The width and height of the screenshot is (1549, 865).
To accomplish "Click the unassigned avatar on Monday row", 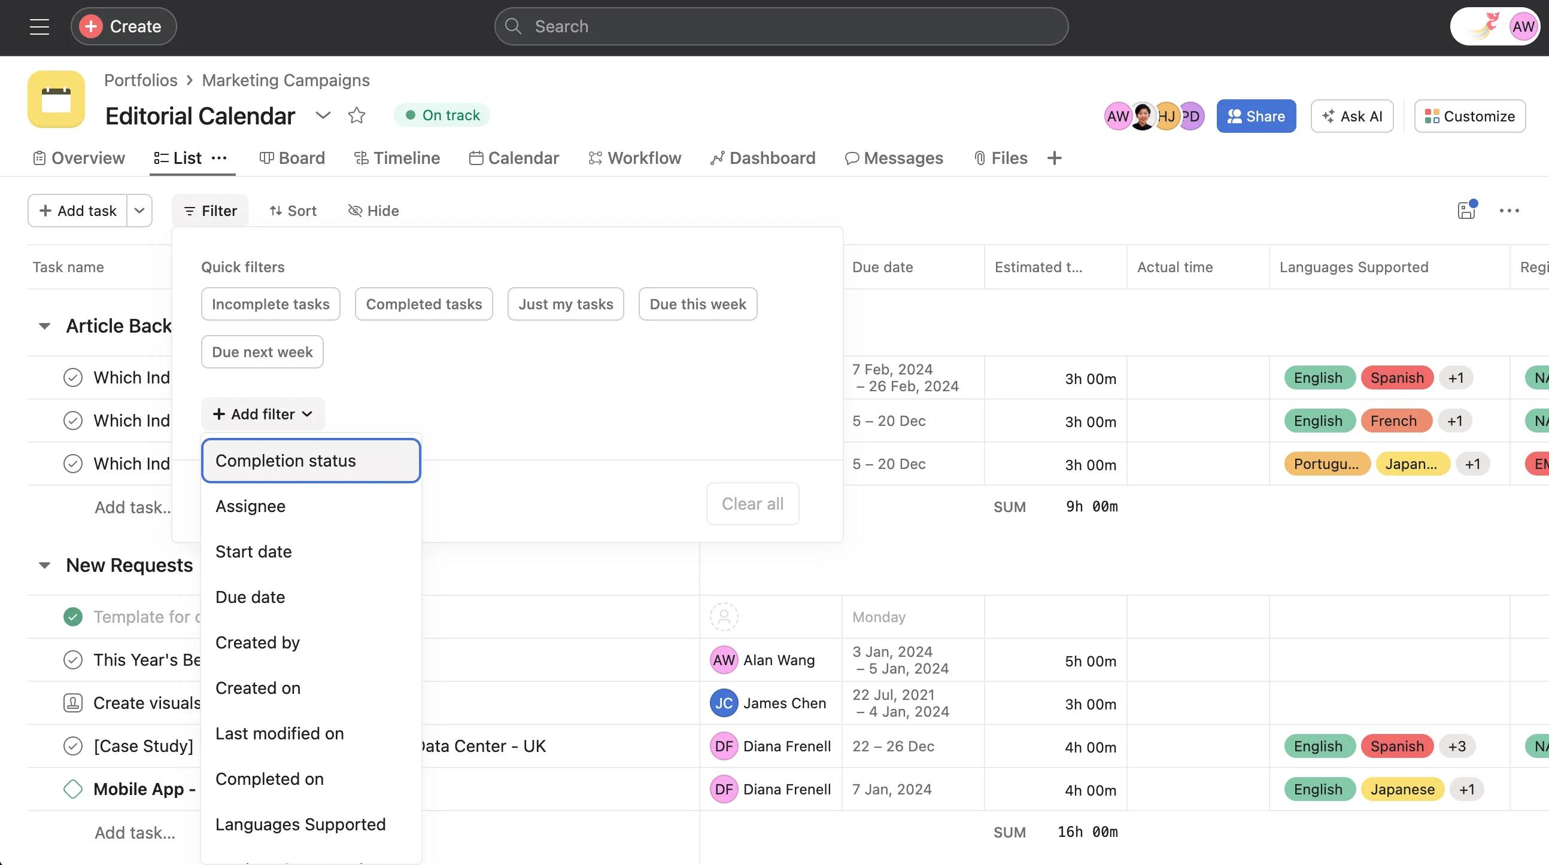I will click(724, 616).
